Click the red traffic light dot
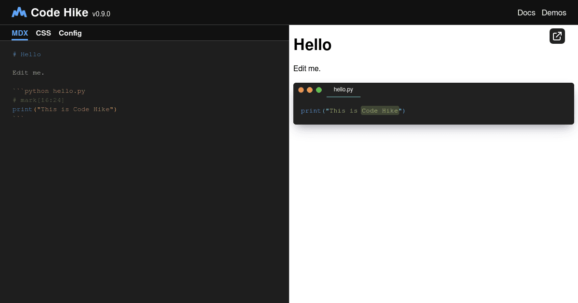The height and width of the screenshot is (303, 578). coord(301,89)
